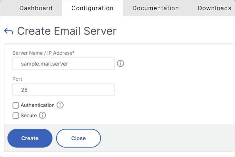Click the Secure label text
Screen dimensions: 235x157
(x=29, y=116)
